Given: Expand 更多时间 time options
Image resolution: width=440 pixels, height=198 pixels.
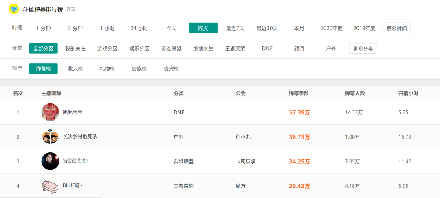Looking at the screenshot, I should tap(396, 28).
